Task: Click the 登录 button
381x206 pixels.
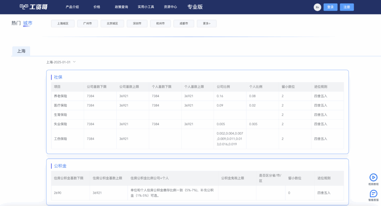Action: [x=330, y=7]
